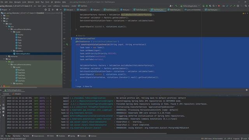Select the Role class in project tree

pos(18,37)
